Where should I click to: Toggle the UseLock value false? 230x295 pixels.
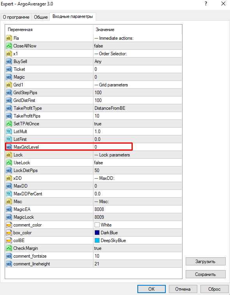pyautogui.click(x=137, y=163)
